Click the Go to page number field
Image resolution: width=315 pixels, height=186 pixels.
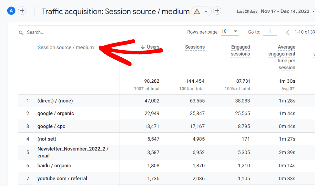(x=270, y=32)
